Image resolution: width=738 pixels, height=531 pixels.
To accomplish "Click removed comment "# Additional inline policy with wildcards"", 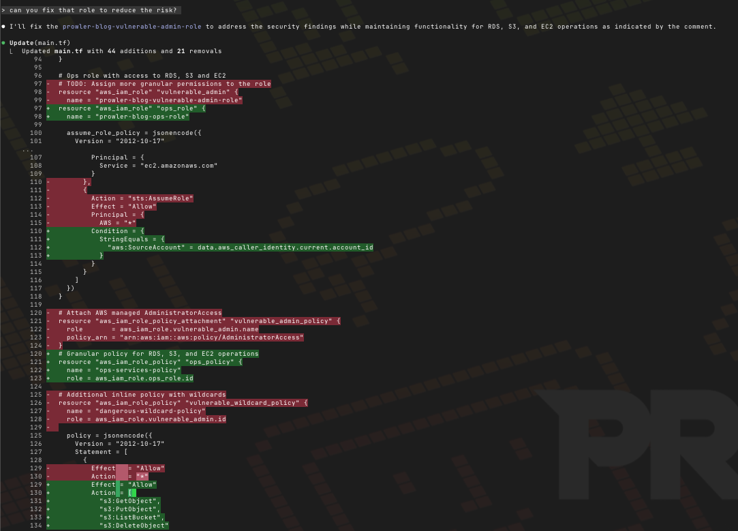I will tap(142, 395).
